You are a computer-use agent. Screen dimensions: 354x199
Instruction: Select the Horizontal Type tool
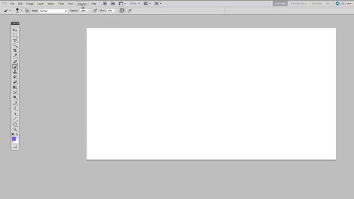15,108
